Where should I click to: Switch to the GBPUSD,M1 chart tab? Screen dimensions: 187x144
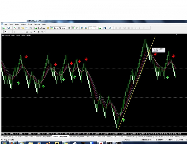29,137
